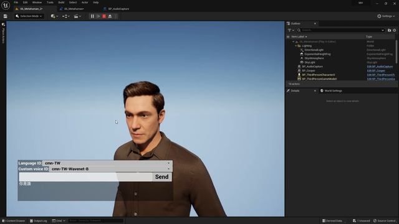Image resolution: width=399 pixels, height=224 pixels.
Task: Focus the console command input field
Action: point(95,221)
